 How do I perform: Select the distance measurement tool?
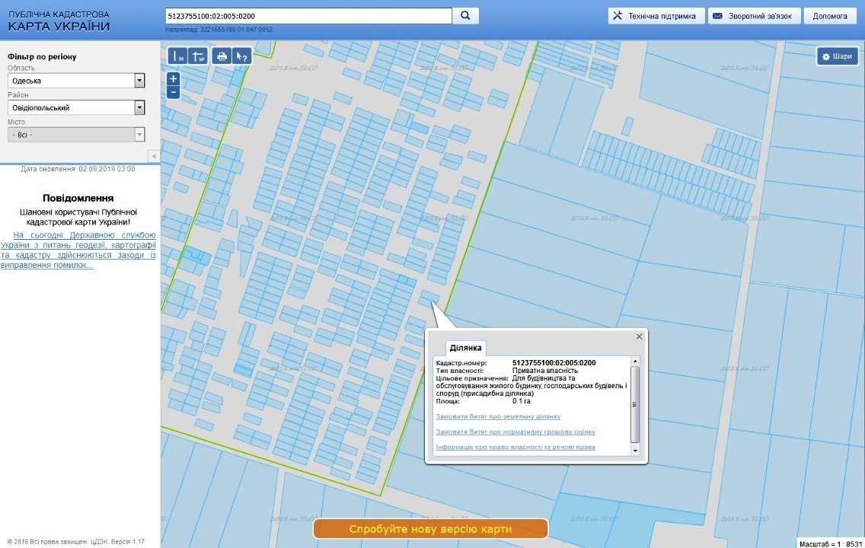pyautogui.click(x=177, y=56)
